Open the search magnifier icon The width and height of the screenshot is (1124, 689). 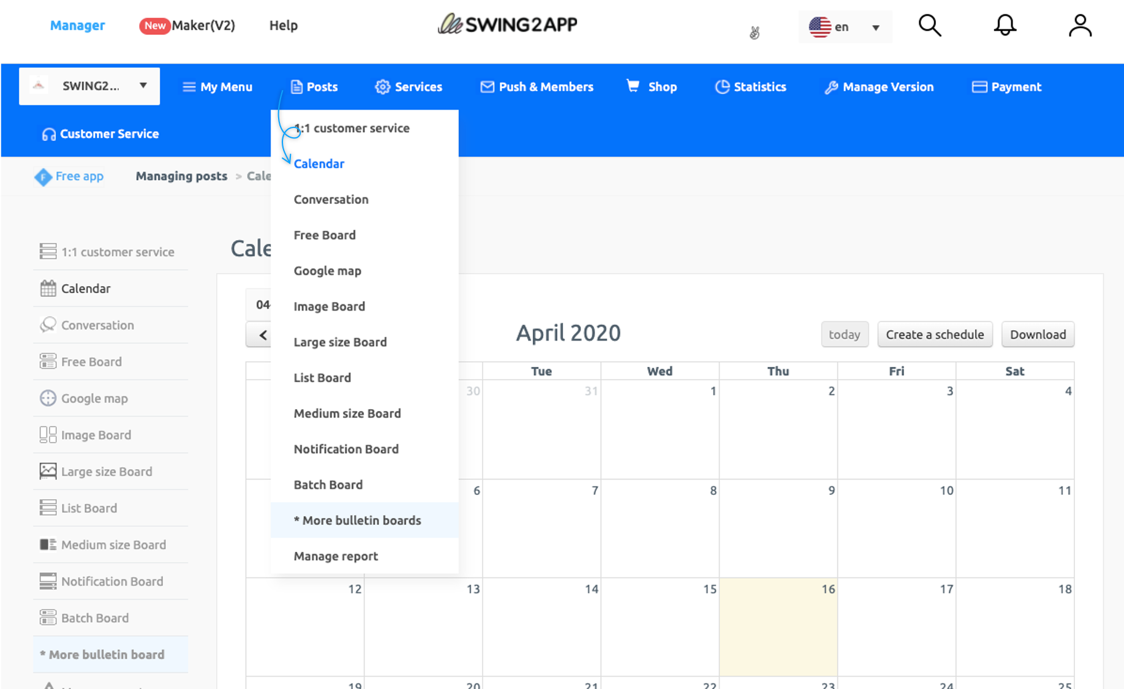(x=929, y=26)
